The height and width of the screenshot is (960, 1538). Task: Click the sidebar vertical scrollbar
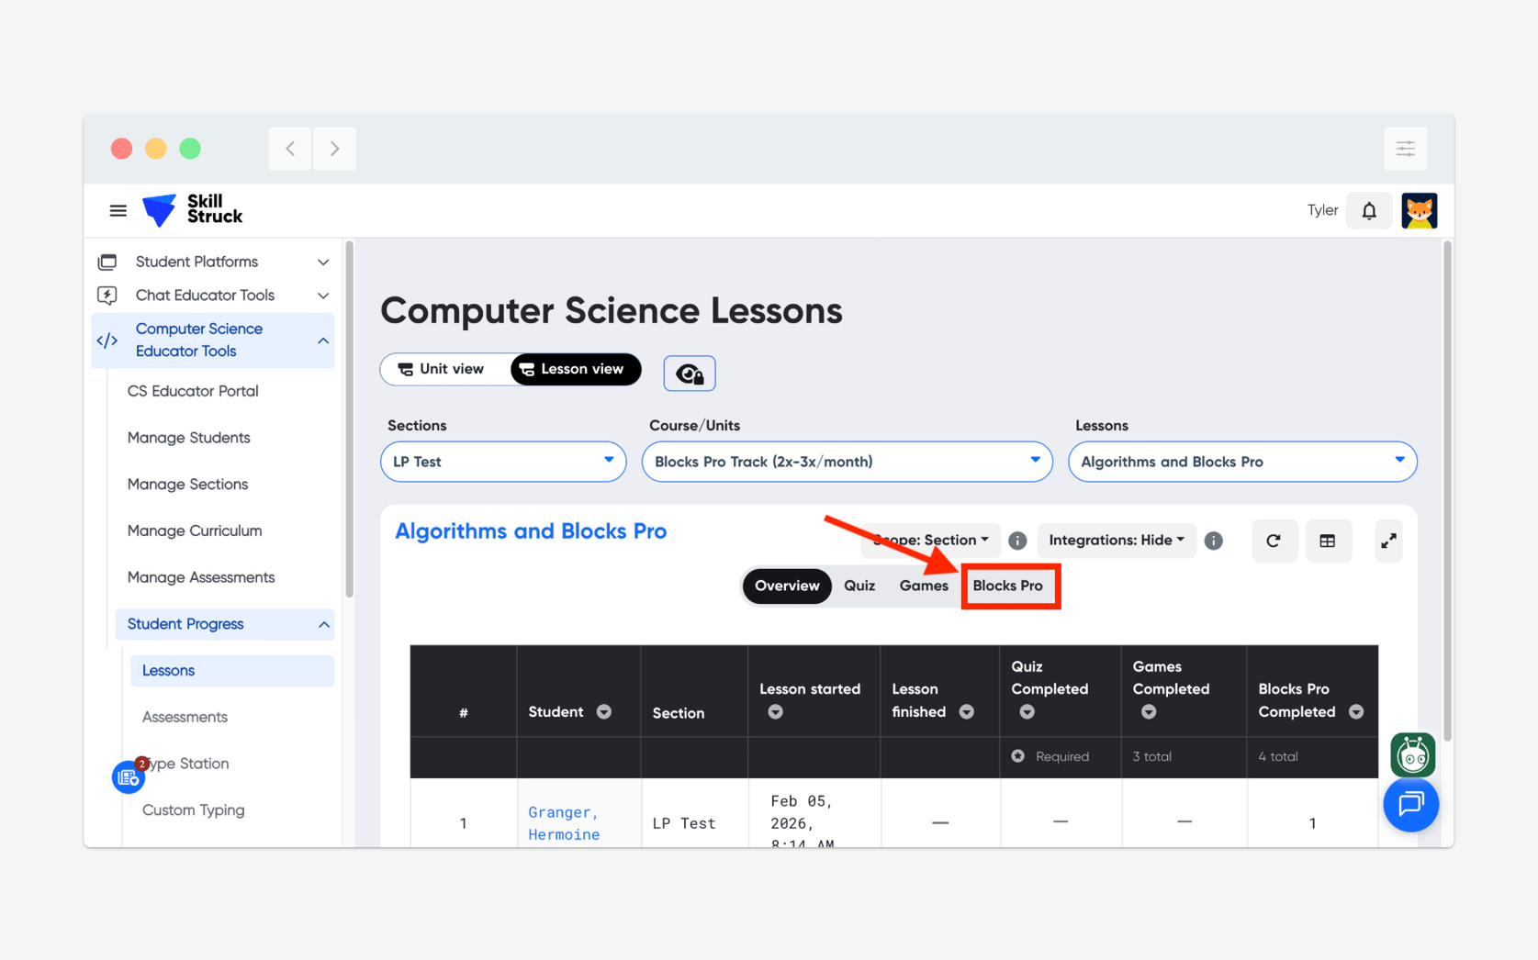click(x=349, y=419)
